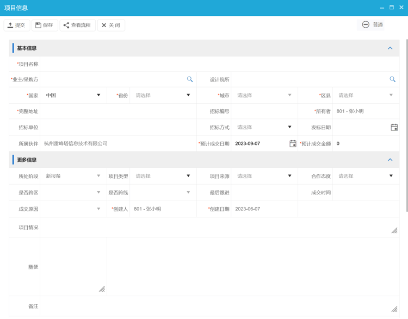The image size is (408, 319).
Task: Click the 普通 status icon
Action: click(366, 24)
